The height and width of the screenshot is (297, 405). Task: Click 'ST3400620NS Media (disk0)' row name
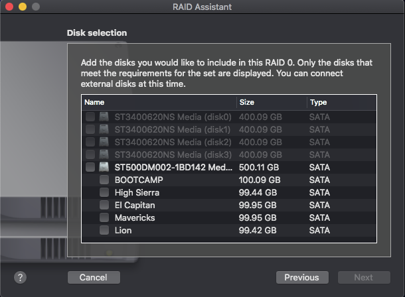click(173, 117)
